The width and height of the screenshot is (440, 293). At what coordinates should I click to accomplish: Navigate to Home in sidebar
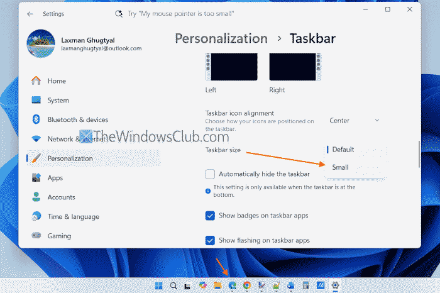coord(57,81)
